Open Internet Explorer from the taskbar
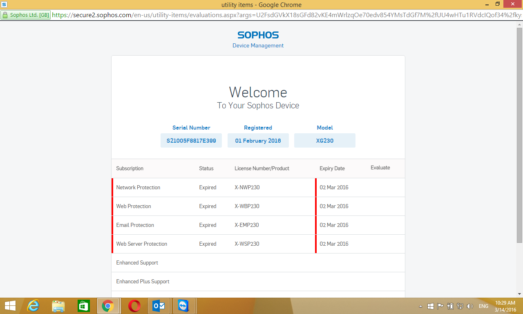 (33, 306)
